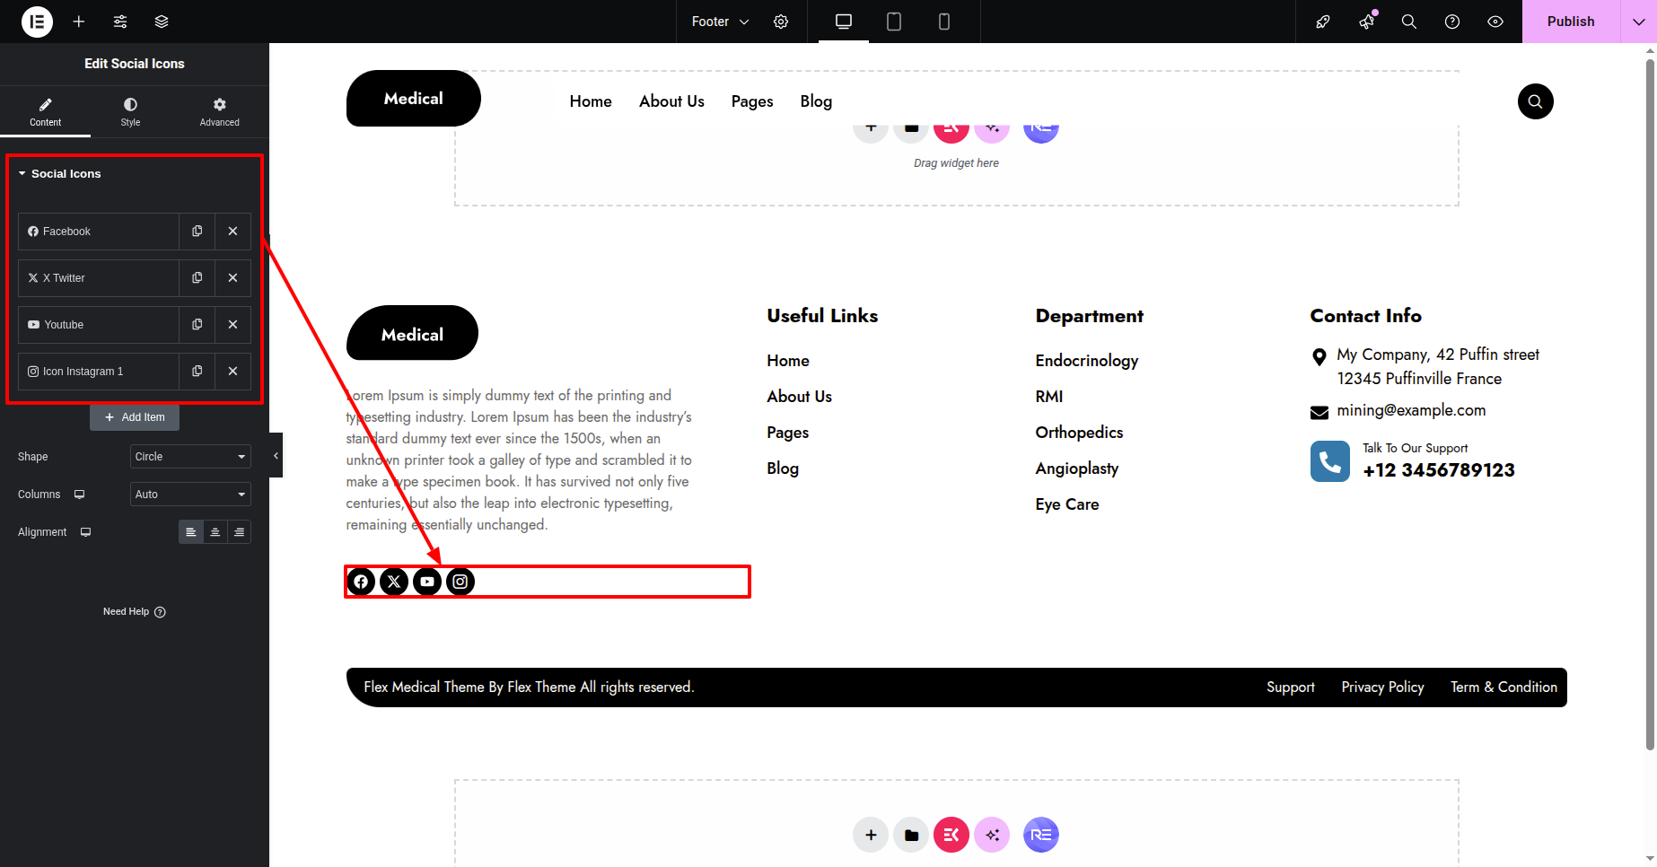Click the header search circle icon
The height and width of the screenshot is (867, 1657).
click(1535, 101)
